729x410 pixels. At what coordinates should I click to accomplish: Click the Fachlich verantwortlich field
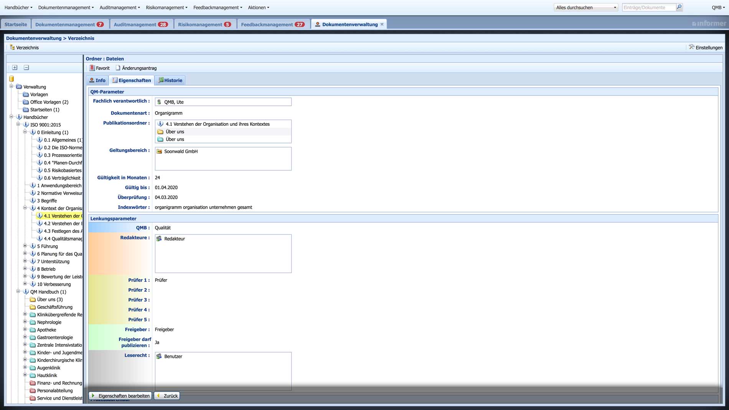tap(223, 102)
